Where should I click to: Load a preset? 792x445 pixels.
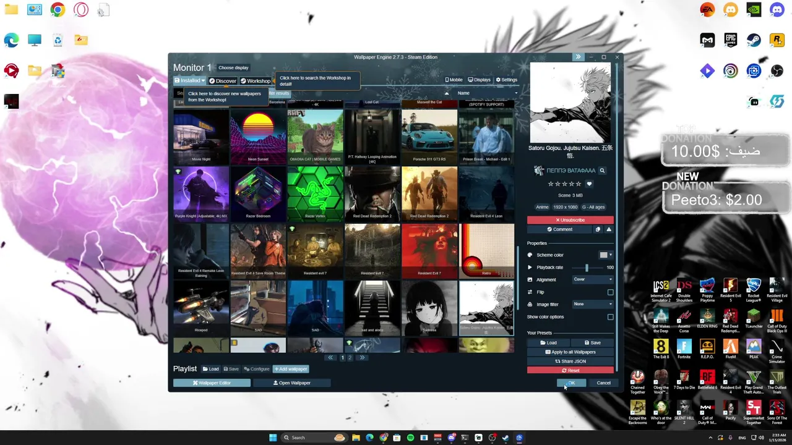coord(548,342)
